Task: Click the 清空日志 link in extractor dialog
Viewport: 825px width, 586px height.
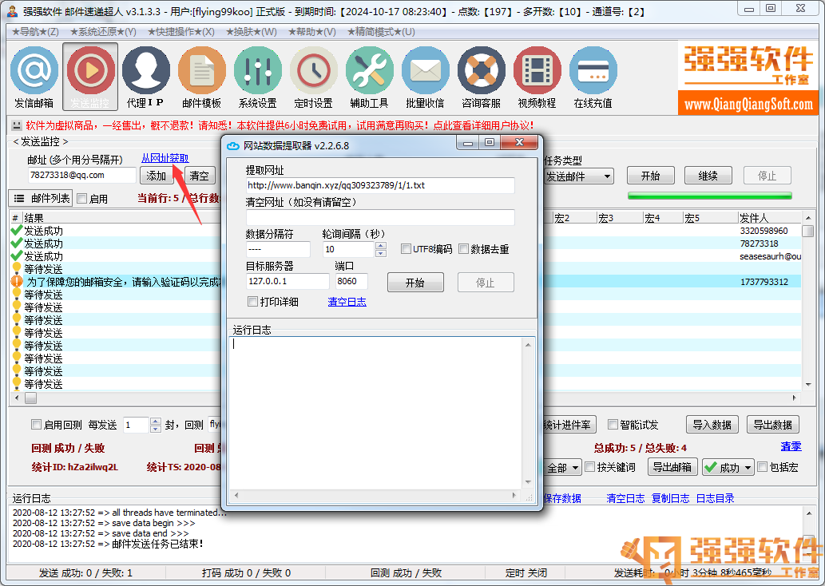Action: [347, 302]
